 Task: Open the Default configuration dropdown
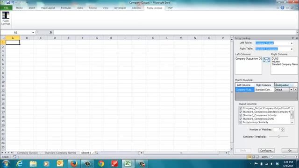click(x=291, y=90)
